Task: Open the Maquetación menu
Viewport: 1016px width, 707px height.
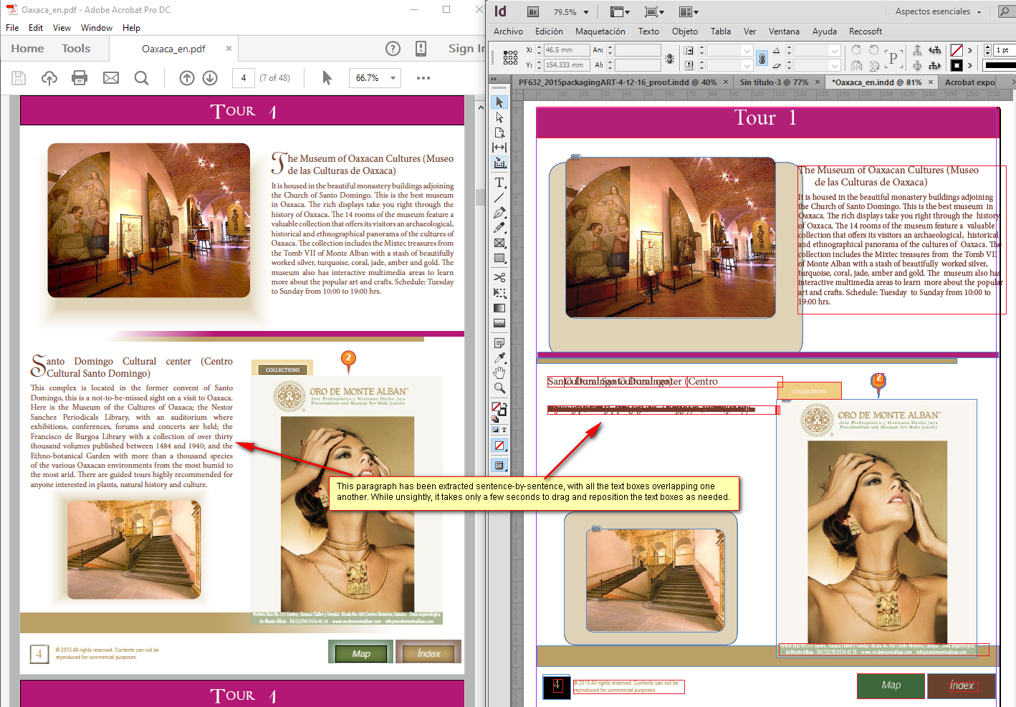Action: click(600, 32)
